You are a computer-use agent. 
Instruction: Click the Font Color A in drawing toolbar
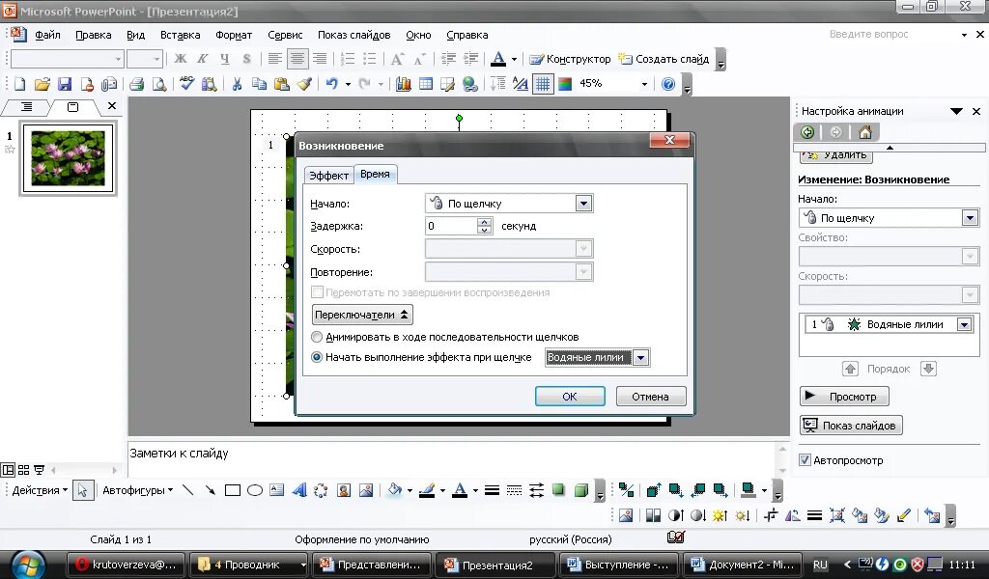pos(460,490)
